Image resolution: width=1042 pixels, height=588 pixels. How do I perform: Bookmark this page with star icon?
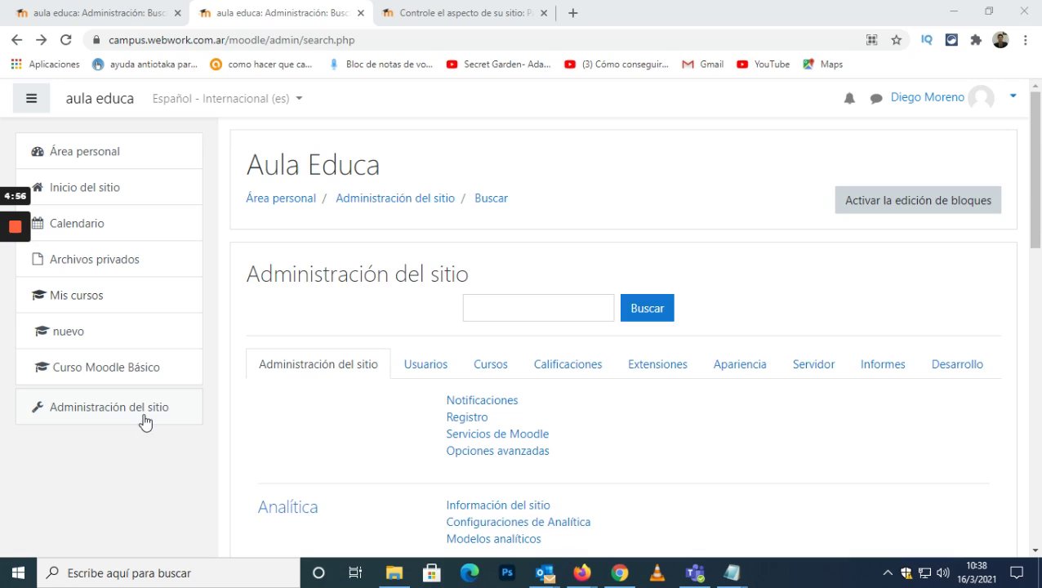pyautogui.click(x=897, y=39)
